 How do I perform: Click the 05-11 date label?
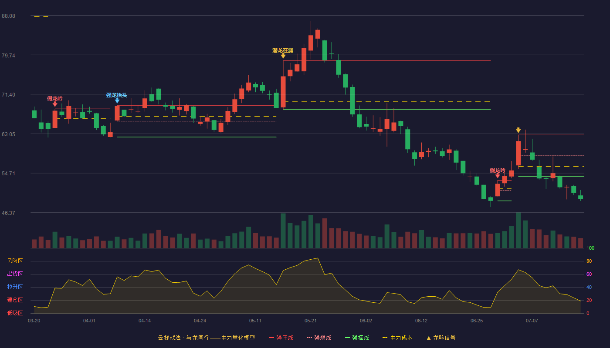pyautogui.click(x=255, y=321)
